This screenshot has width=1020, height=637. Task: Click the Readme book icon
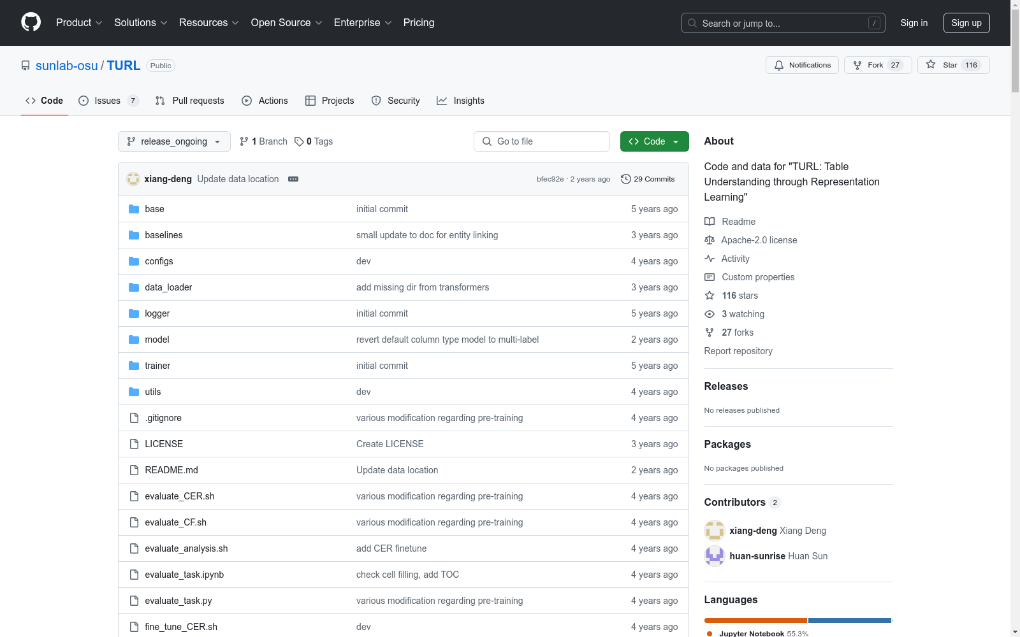710,222
